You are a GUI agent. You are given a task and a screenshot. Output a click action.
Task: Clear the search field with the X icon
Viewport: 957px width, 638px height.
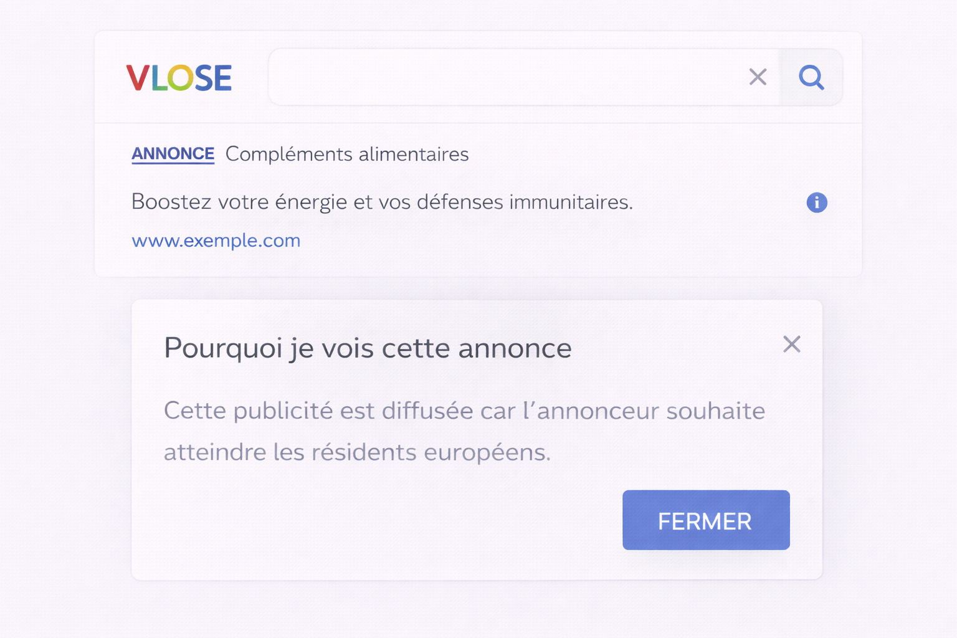(x=758, y=77)
